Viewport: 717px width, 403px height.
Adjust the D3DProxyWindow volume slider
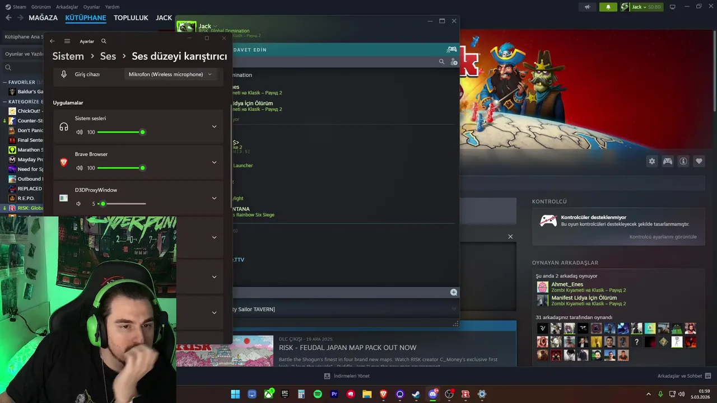[122, 204]
